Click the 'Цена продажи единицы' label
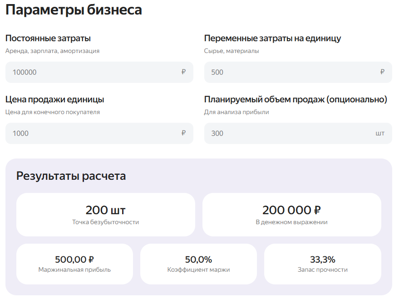Image resolution: width=399 pixels, height=298 pixels. [x=55, y=100]
